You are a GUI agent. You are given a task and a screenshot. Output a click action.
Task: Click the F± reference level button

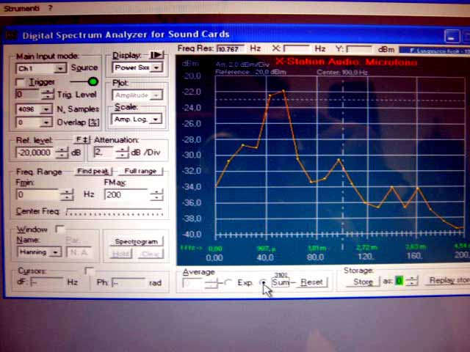click(82, 139)
